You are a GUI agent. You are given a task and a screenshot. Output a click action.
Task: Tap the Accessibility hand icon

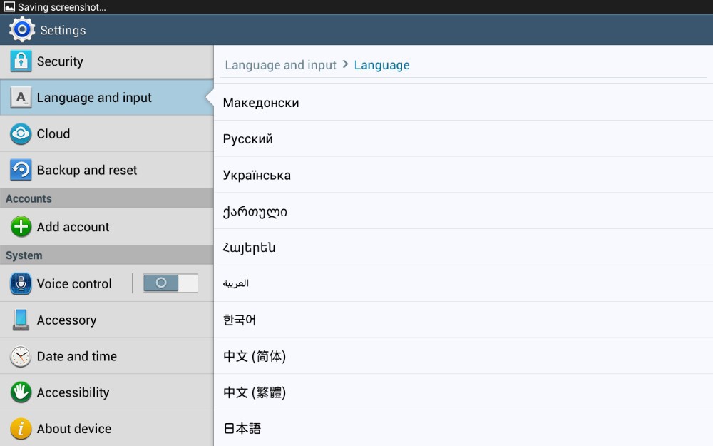tap(21, 392)
